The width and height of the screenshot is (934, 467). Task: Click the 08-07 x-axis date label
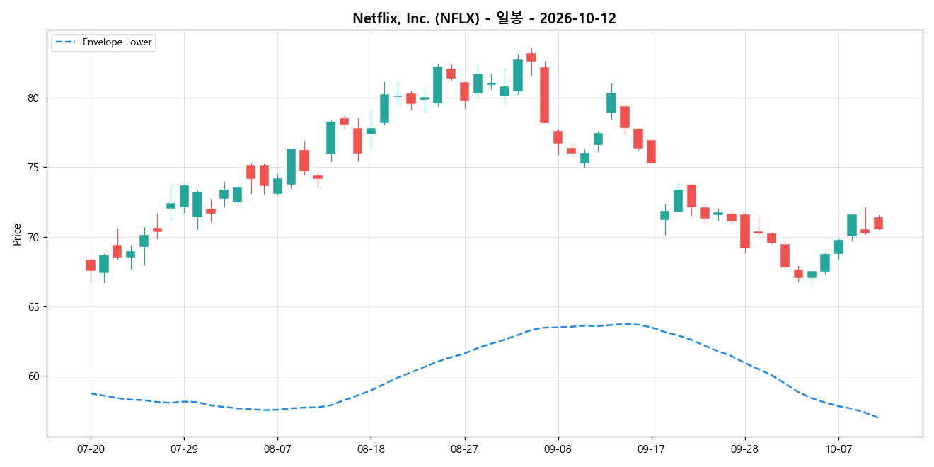click(x=277, y=449)
